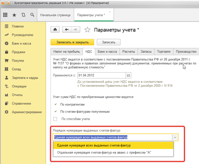Click the Применяется с date input field
The width and height of the screenshot is (199, 164).
101,75
